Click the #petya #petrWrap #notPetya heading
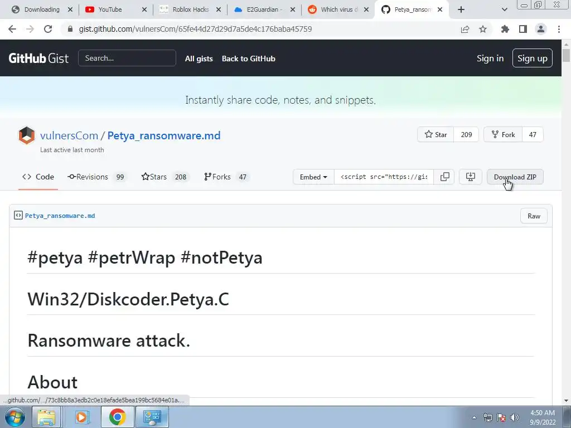This screenshot has width=571, height=428. [x=145, y=257]
